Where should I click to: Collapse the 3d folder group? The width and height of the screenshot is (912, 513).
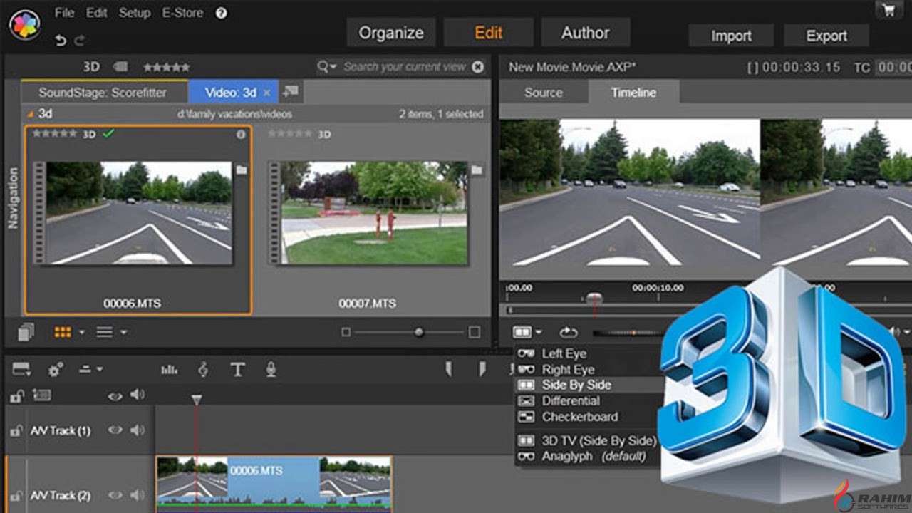[30, 114]
